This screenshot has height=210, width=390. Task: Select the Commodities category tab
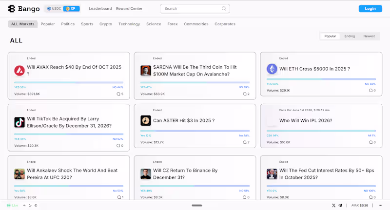pyautogui.click(x=196, y=24)
